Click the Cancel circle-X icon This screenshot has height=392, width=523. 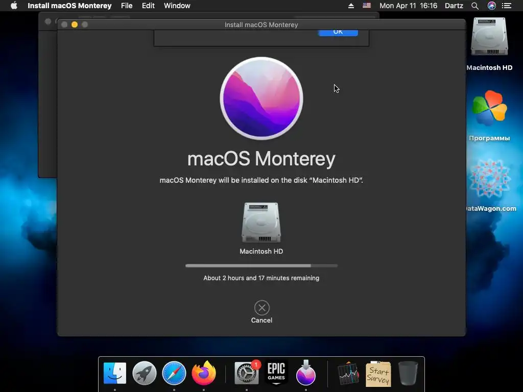(x=262, y=308)
